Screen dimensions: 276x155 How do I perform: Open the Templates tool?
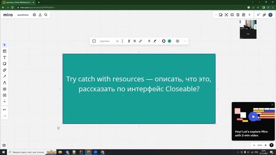5,51
